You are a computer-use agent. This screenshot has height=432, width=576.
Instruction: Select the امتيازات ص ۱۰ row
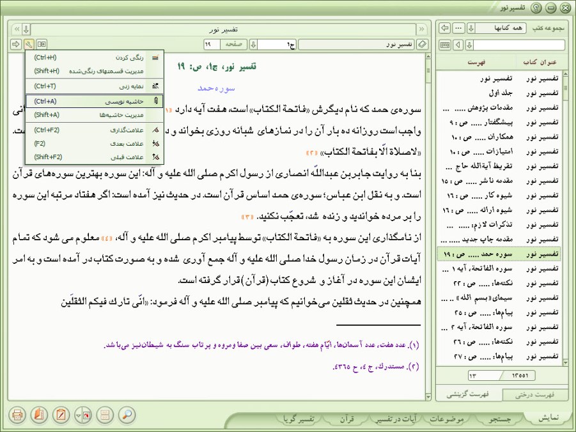pos(499,151)
